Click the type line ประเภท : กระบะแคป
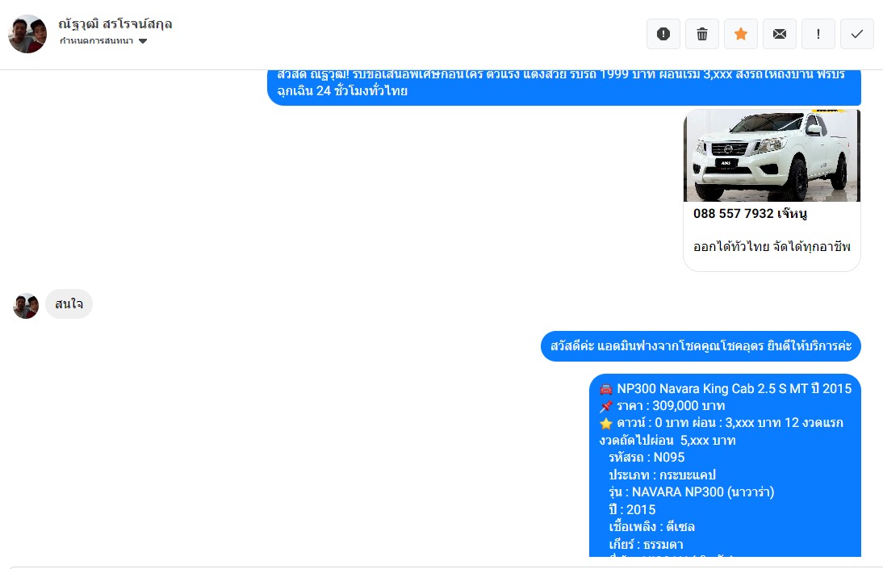 662,475
